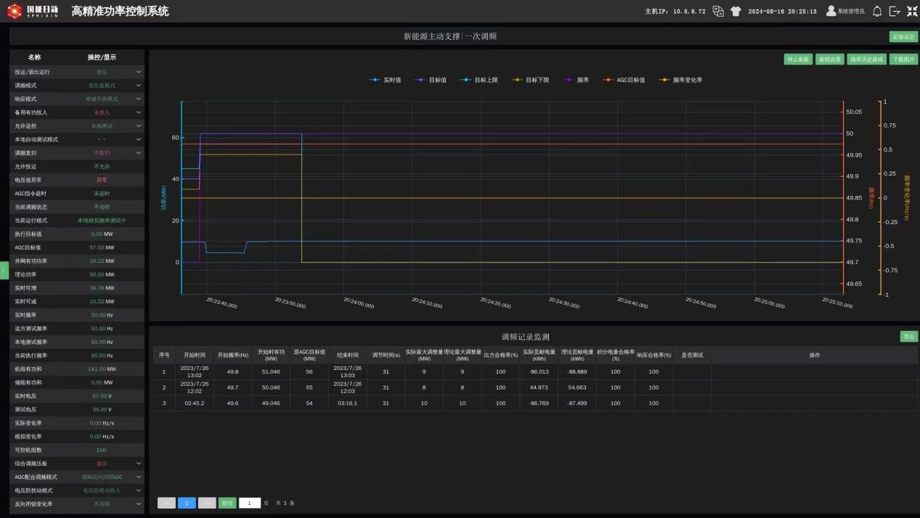Click the page number input field

click(250, 503)
